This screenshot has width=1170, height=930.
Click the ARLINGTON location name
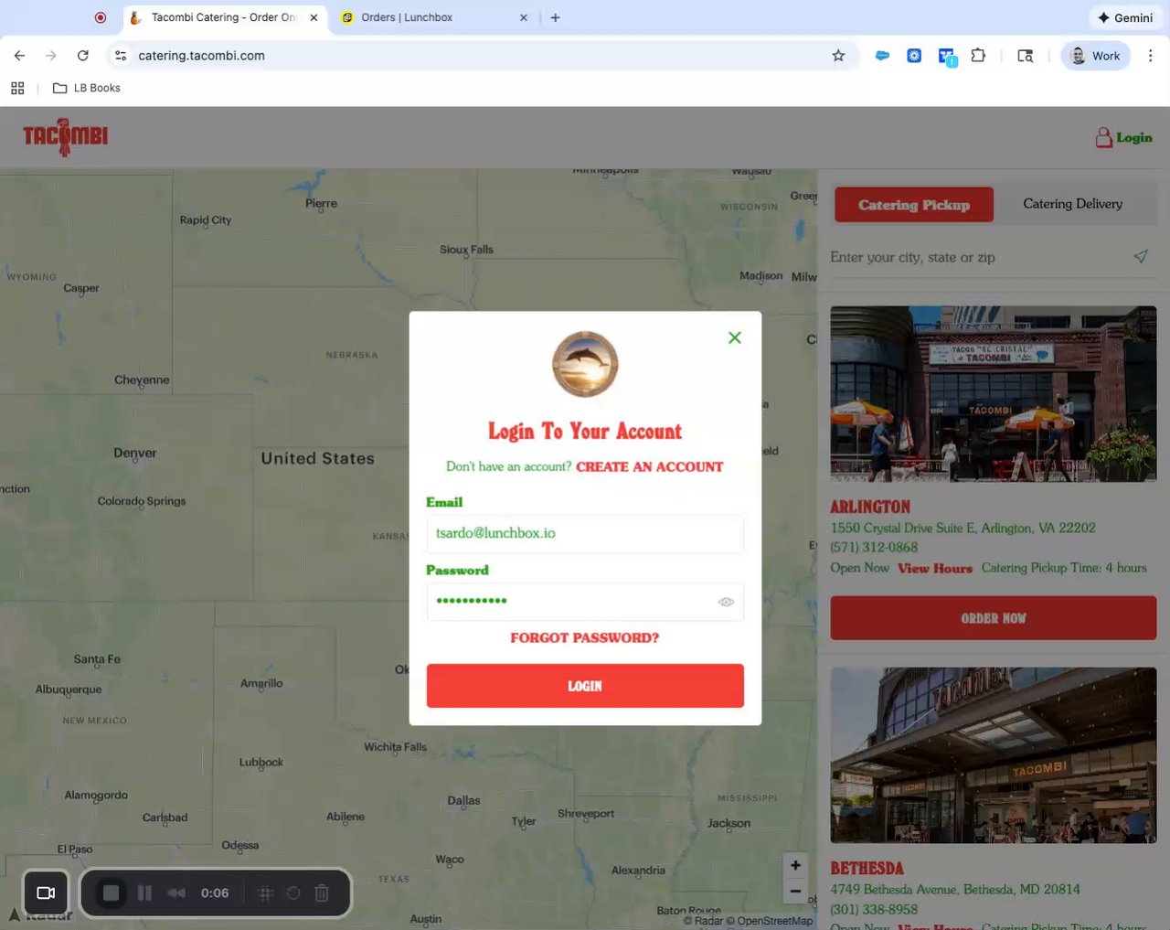[870, 507]
